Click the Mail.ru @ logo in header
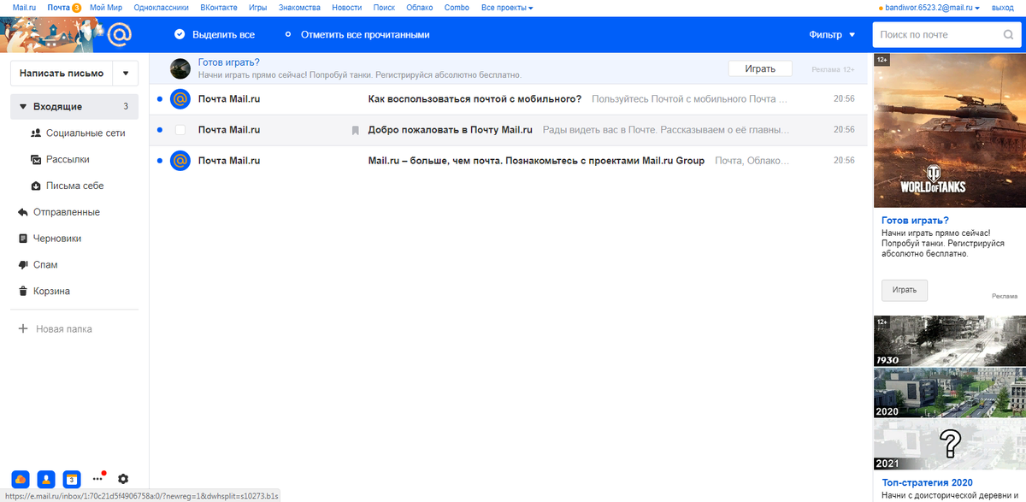 point(119,35)
